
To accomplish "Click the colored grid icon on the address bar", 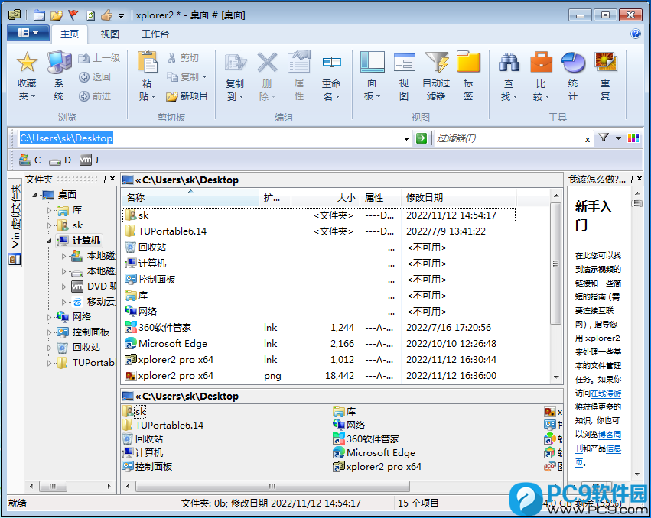I will point(633,138).
